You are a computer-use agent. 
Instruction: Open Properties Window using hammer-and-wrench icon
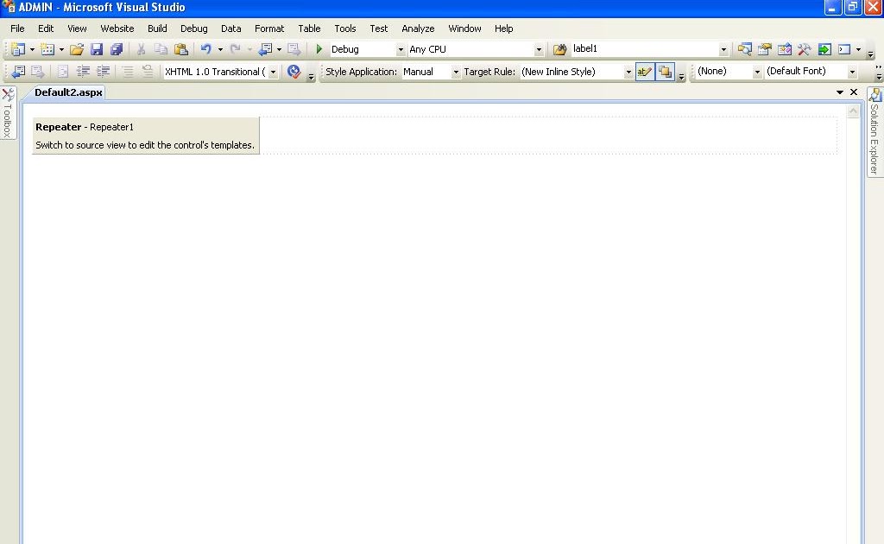click(804, 48)
